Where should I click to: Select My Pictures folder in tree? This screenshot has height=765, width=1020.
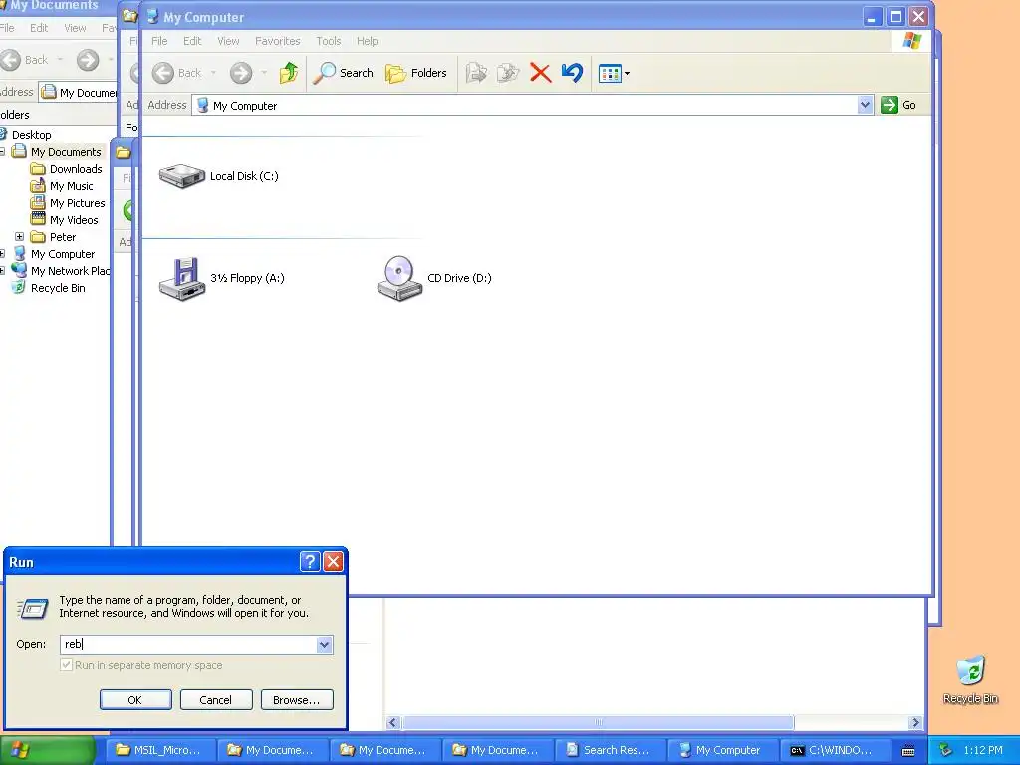(x=77, y=203)
